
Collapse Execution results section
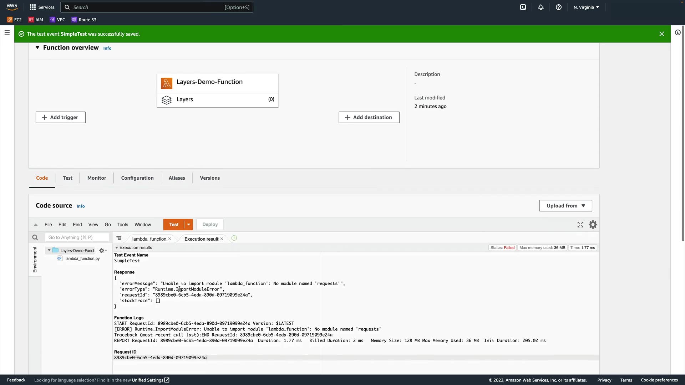pos(117,247)
